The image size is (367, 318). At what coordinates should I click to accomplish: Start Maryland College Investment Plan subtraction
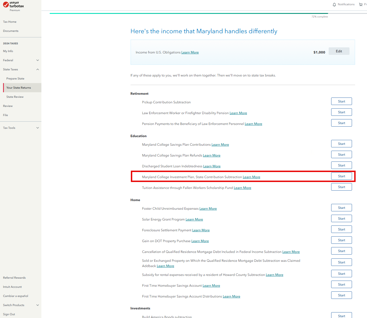tap(341, 176)
